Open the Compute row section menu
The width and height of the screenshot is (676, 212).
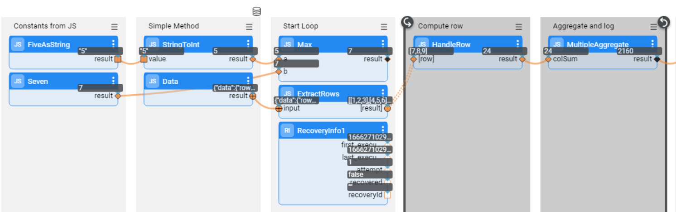(x=519, y=27)
